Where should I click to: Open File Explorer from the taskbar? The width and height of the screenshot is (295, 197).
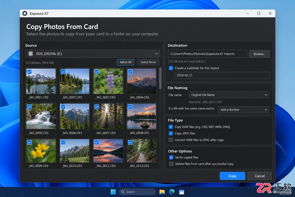(x=162, y=192)
